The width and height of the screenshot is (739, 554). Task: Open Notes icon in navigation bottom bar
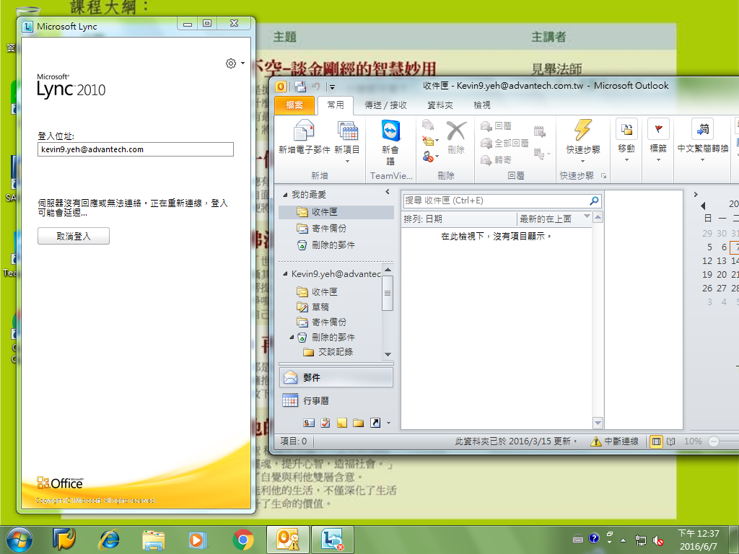coord(341,423)
